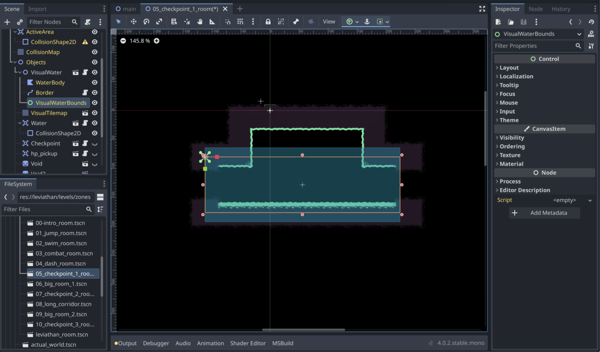Hide the WaterBody node visibility

[94, 82]
